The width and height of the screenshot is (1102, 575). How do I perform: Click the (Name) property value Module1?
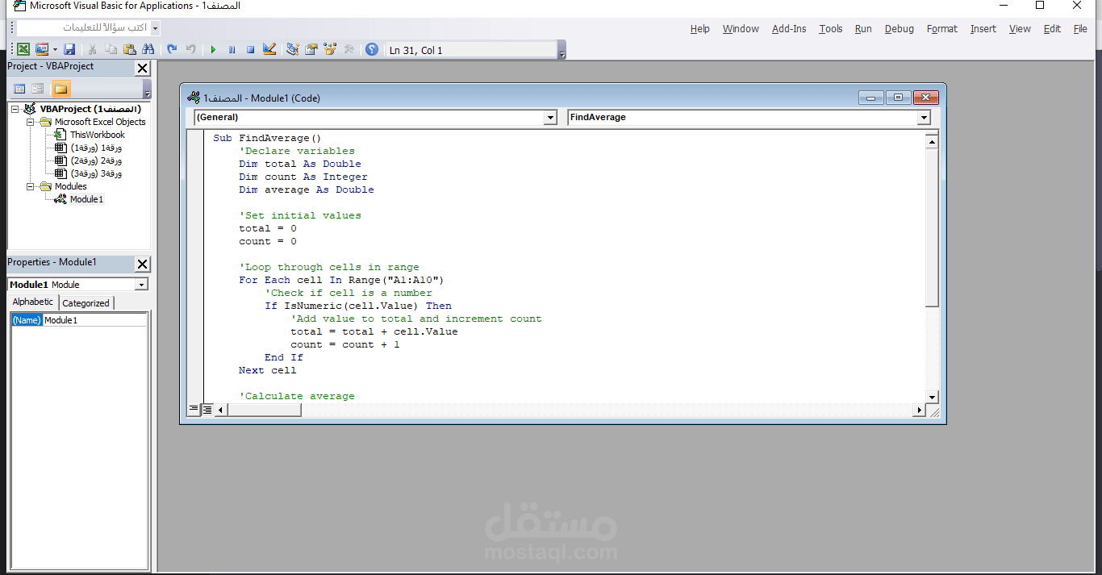coord(94,320)
